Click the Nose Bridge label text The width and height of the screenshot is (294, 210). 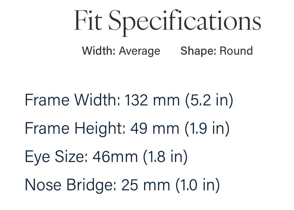[71, 185]
